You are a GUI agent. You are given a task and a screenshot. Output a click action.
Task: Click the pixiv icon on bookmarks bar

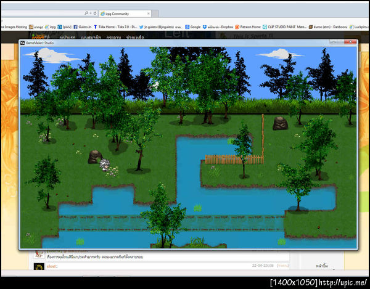60,27
